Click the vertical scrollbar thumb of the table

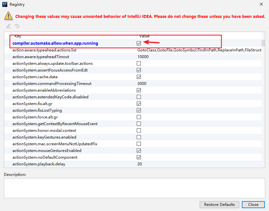(x=263, y=43)
